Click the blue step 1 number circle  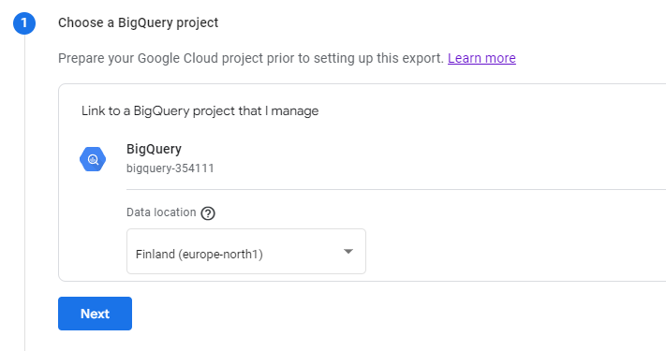[x=24, y=22]
